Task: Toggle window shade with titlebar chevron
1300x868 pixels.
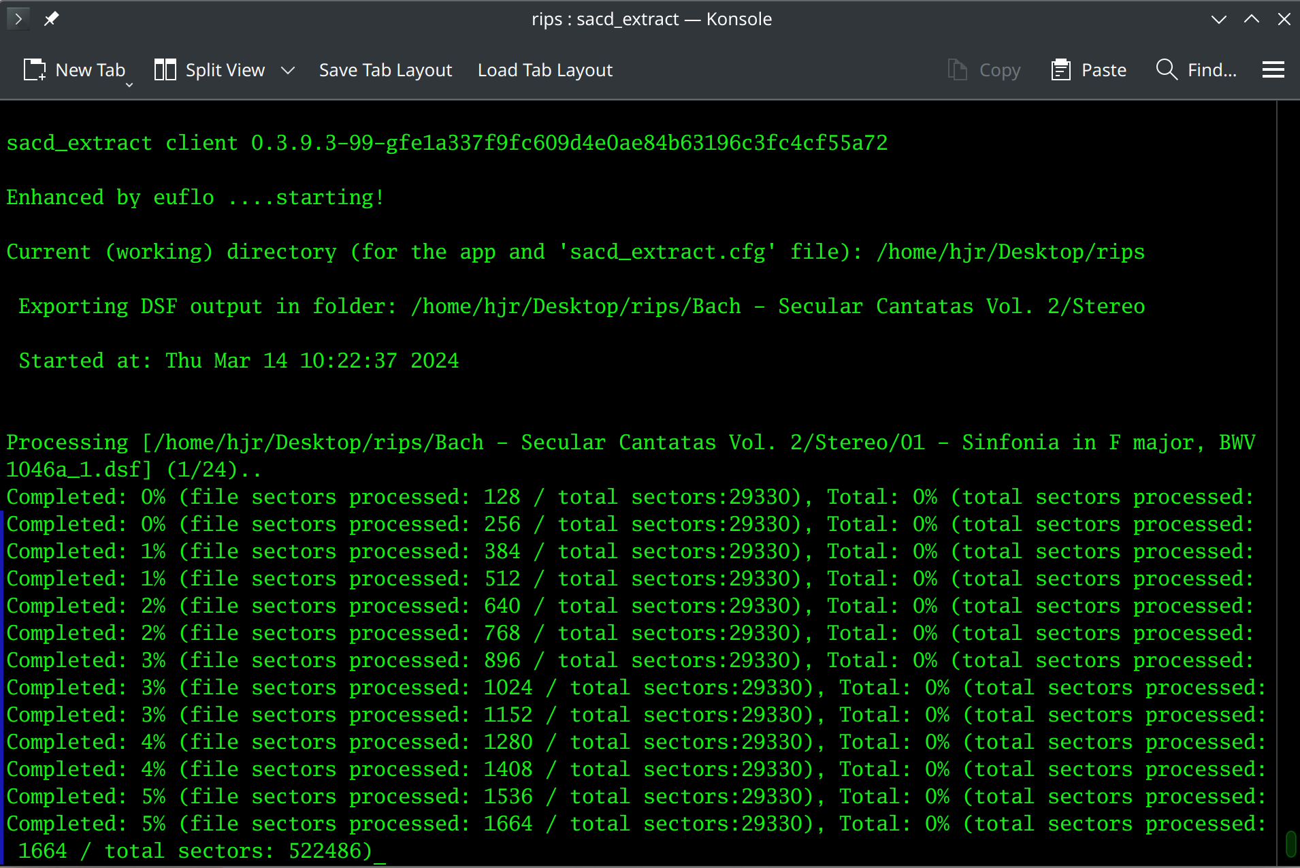Action: click(1218, 19)
